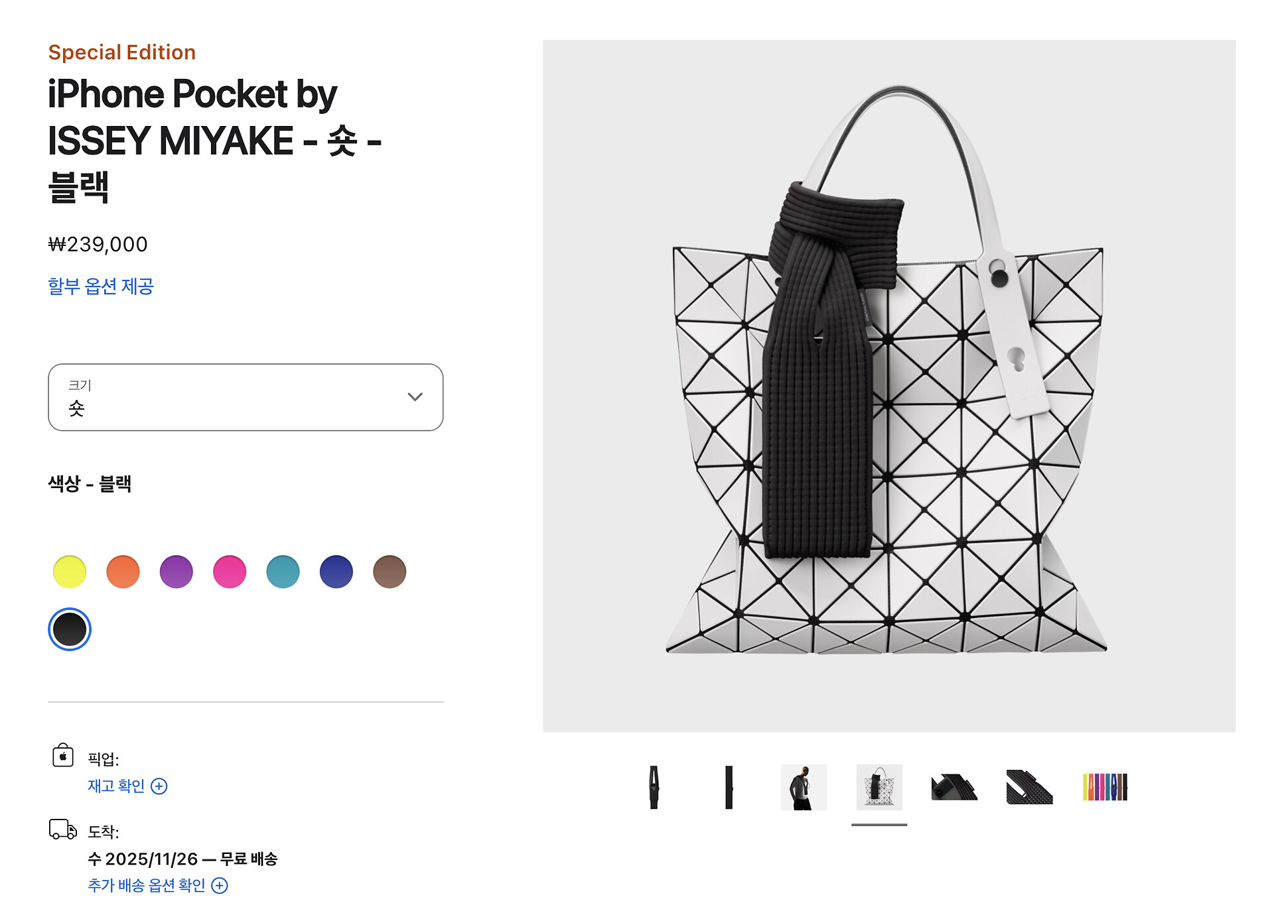
Task: Choose the teal color swatch
Action: (283, 572)
